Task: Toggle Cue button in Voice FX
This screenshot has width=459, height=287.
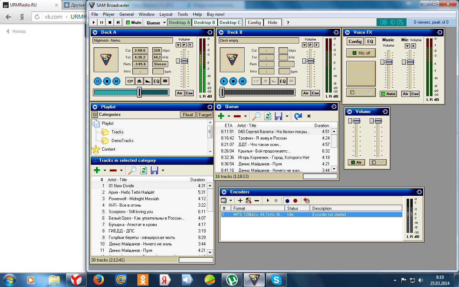Action: pyautogui.click(x=415, y=94)
